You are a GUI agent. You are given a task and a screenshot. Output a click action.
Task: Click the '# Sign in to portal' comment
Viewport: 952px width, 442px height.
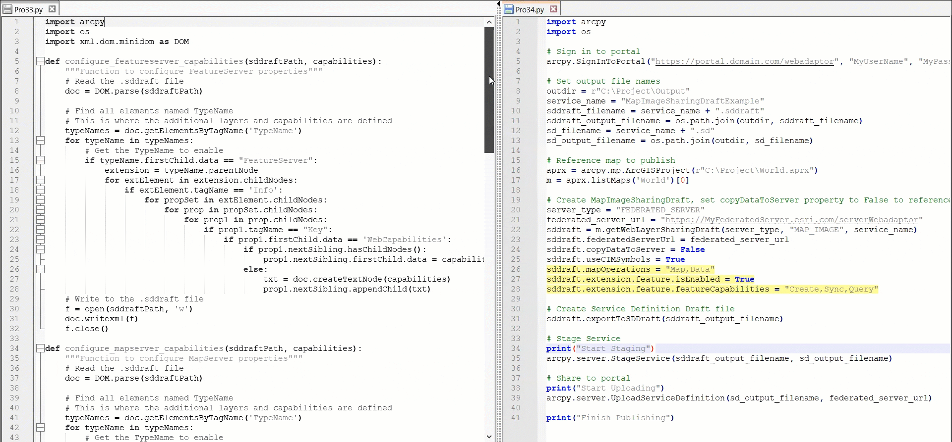[x=594, y=51]
